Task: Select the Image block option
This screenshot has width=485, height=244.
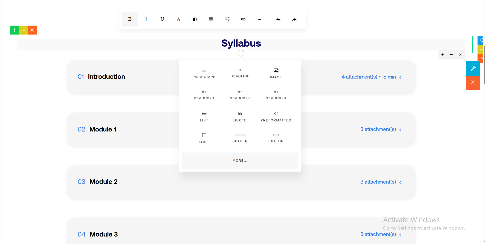Action: 276,73
